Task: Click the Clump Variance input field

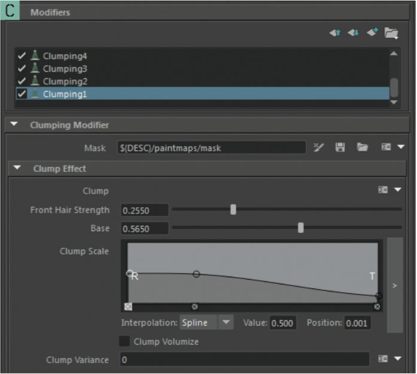Action: 245,360
